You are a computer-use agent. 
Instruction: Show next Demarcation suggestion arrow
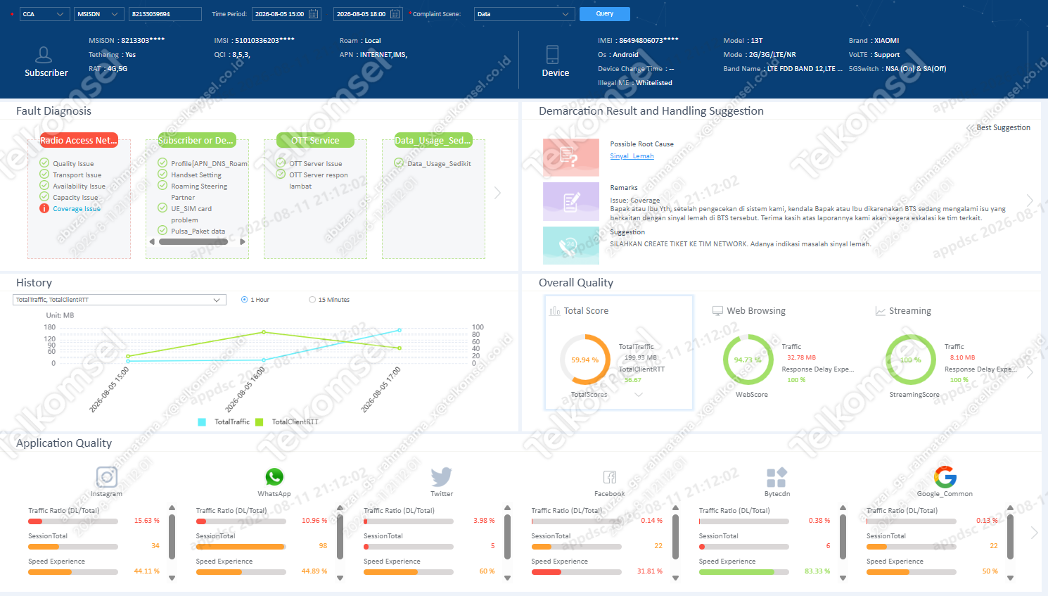[1030, 200]
